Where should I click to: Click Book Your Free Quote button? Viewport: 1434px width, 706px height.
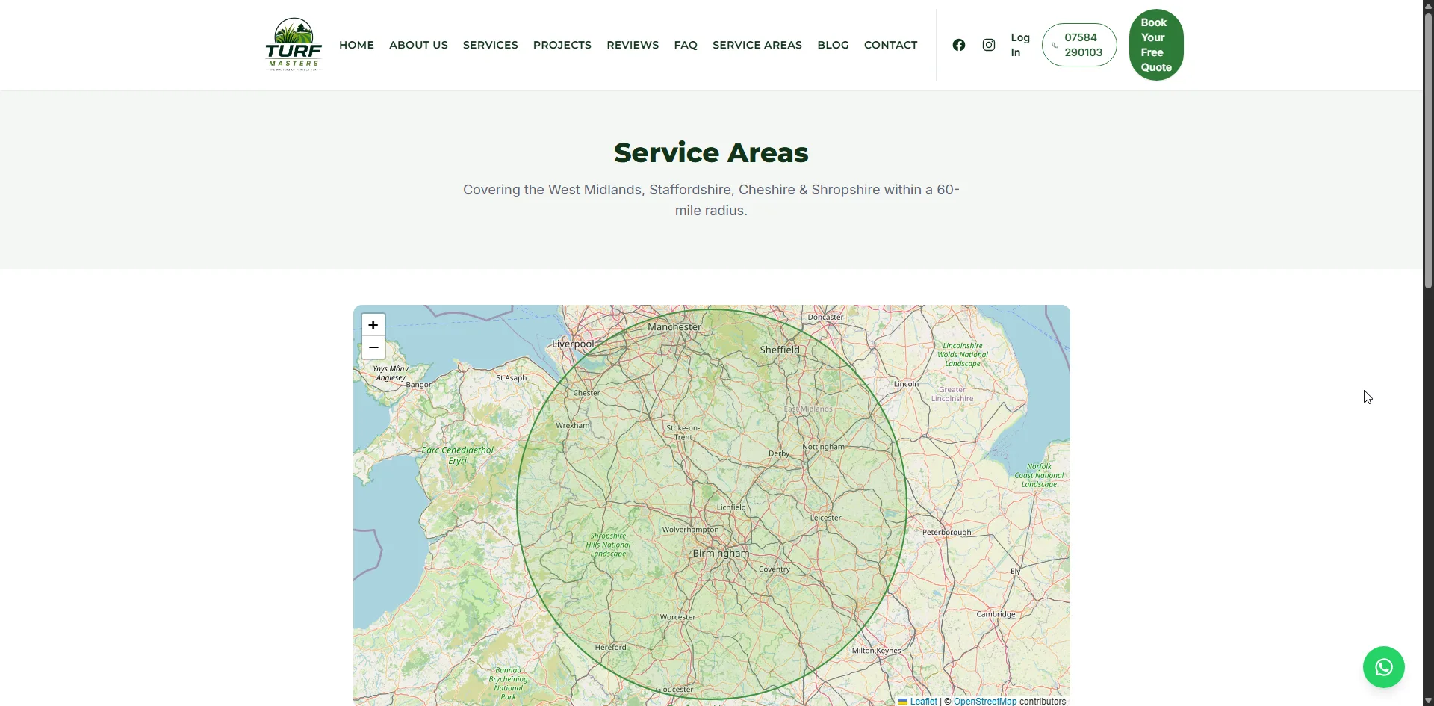coord(1156,45)
